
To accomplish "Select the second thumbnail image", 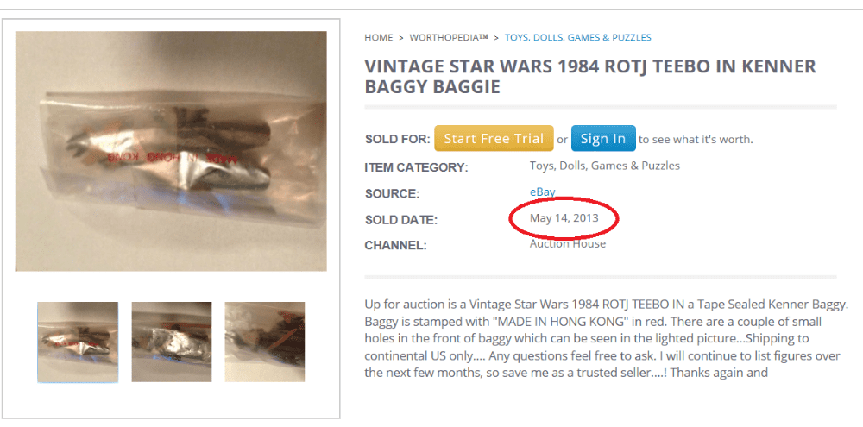I will [x=171, y=342].
